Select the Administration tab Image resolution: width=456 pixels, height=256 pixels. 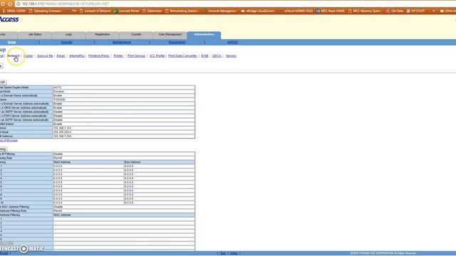point(204,35)
